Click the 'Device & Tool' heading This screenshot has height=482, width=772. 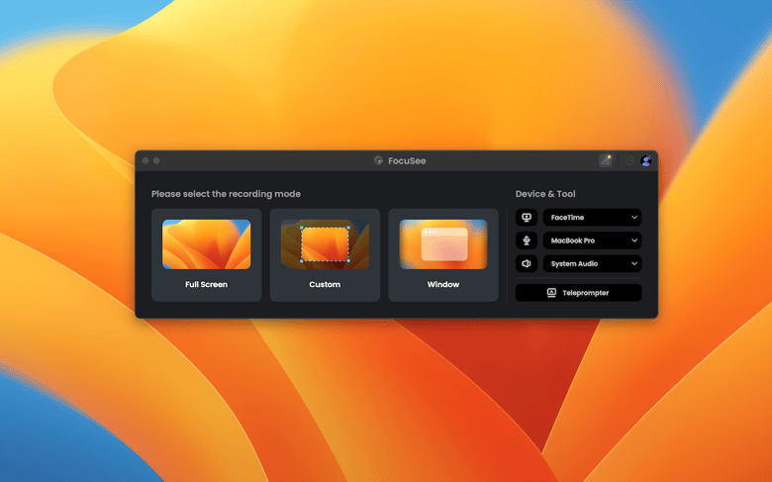(x=545, y=194)
